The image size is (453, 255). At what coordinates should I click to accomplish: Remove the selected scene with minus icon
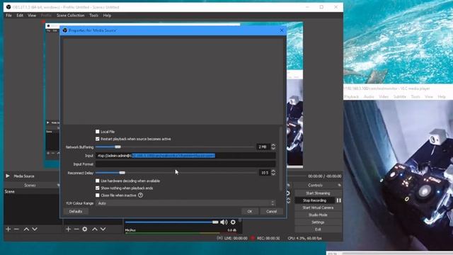tap(16, 229)
